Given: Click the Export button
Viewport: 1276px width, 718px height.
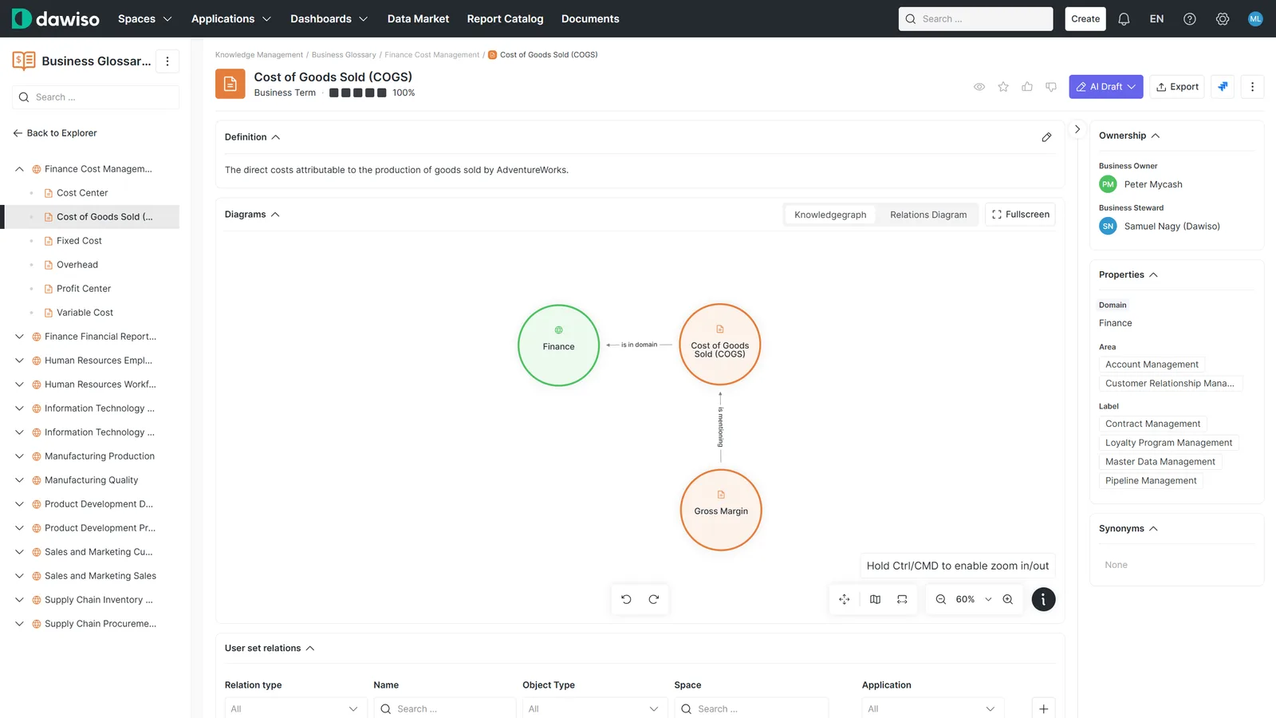Looking at the screenshot, I should (1177, 87).
